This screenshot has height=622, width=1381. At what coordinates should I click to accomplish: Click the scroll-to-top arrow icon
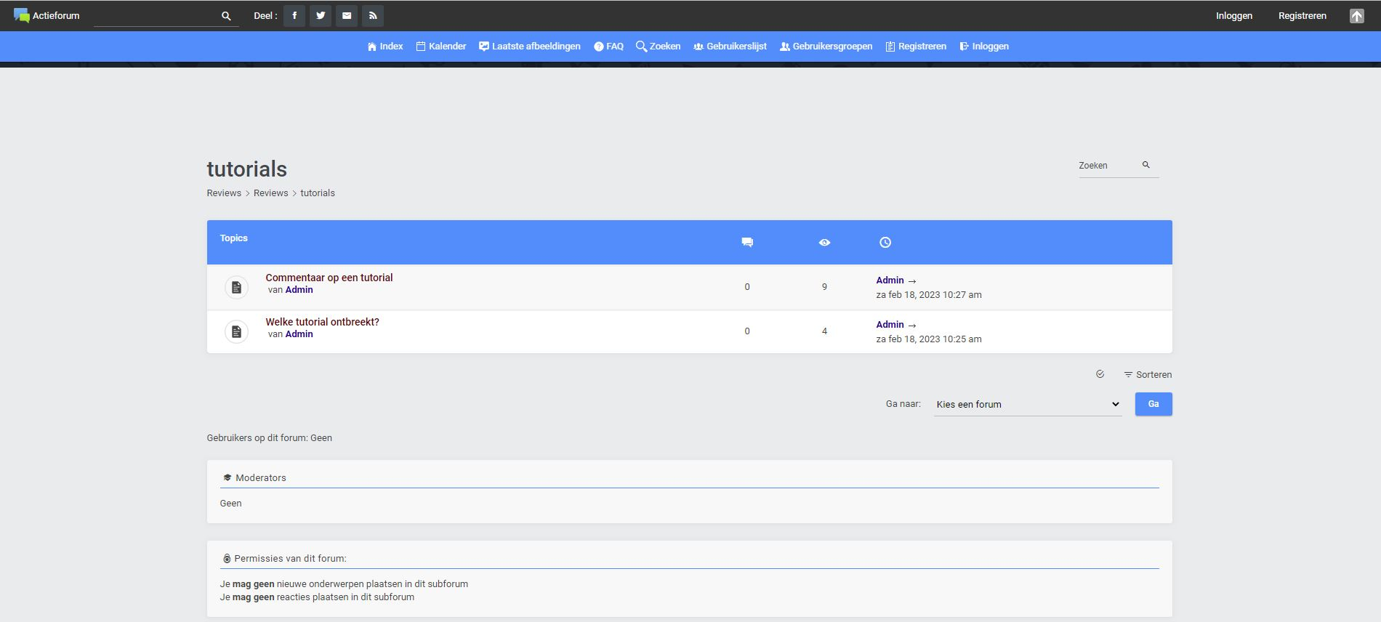1356,16
